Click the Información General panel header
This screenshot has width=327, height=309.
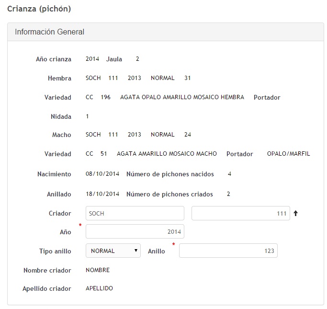click(x=50, y=32)
